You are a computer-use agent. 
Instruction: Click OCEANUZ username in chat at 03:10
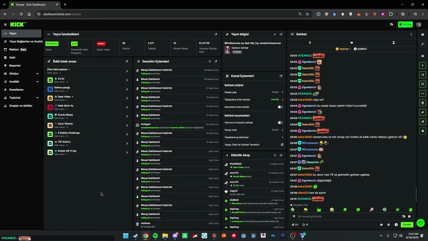pyautogui.click(x=304, y=199)
